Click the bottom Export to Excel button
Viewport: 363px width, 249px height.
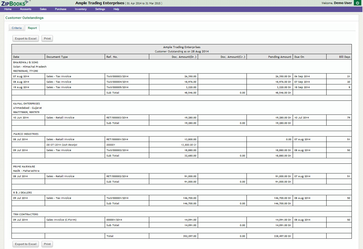point(26,244)
